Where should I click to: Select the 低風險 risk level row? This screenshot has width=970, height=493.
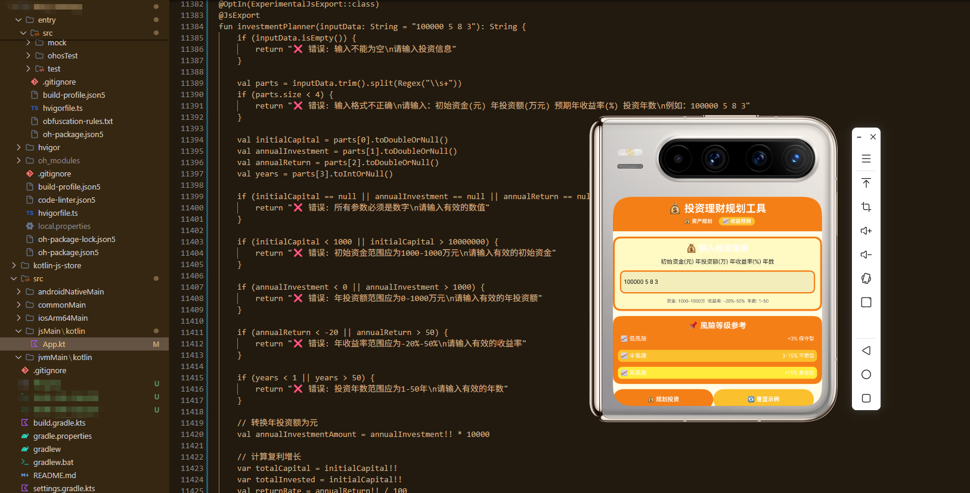[x=717, y=339]
